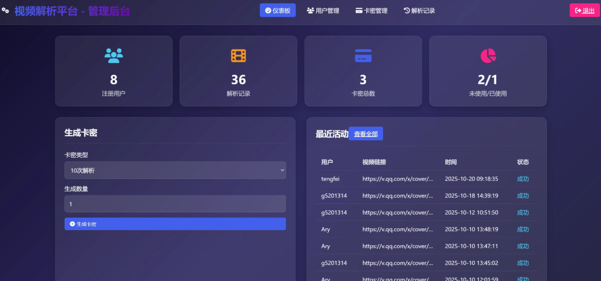
Task: Click the registered users people icon
Action: click(113, 56)
